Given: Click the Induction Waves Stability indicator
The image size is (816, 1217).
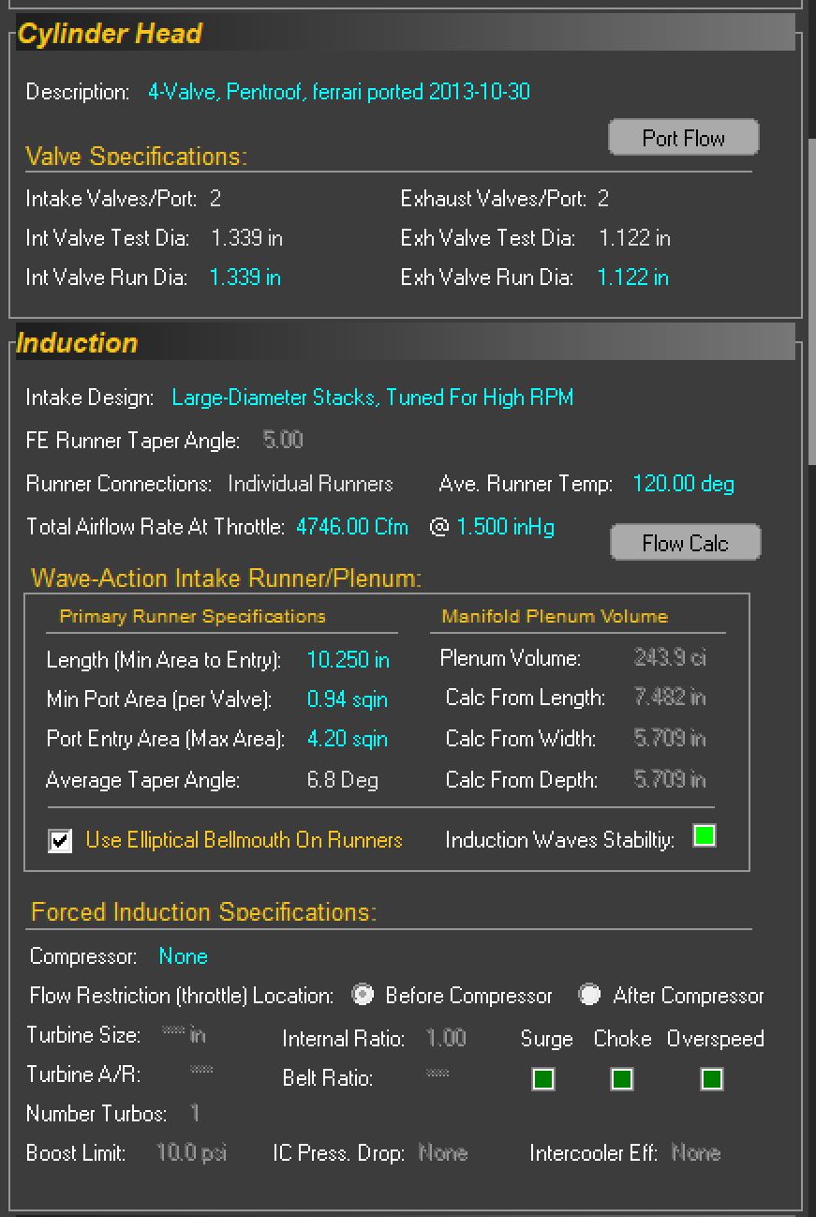Looking at the screenshot, I should click(x=704, y=835).
